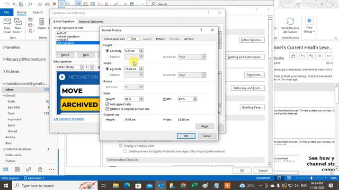Click Windows Start button
The image size is (339, 190).
pyautogui.click(x=6, y=185)
